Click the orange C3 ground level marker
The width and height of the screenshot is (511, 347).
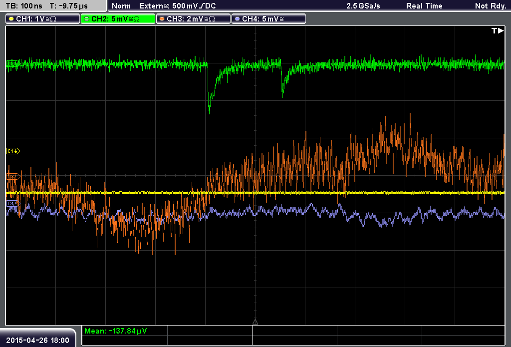[13, 177]
